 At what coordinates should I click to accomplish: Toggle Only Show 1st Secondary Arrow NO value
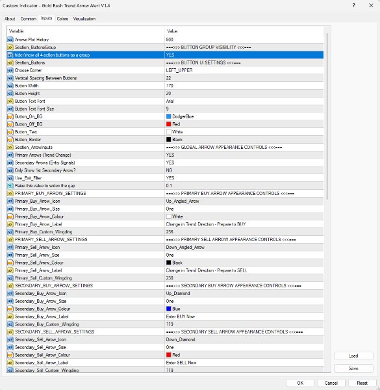(x=244, y=170)
